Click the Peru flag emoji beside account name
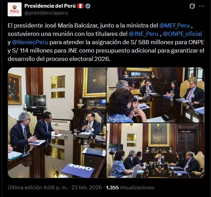The width and height of the screenshot is (211, 197). (x=80, y=6)
